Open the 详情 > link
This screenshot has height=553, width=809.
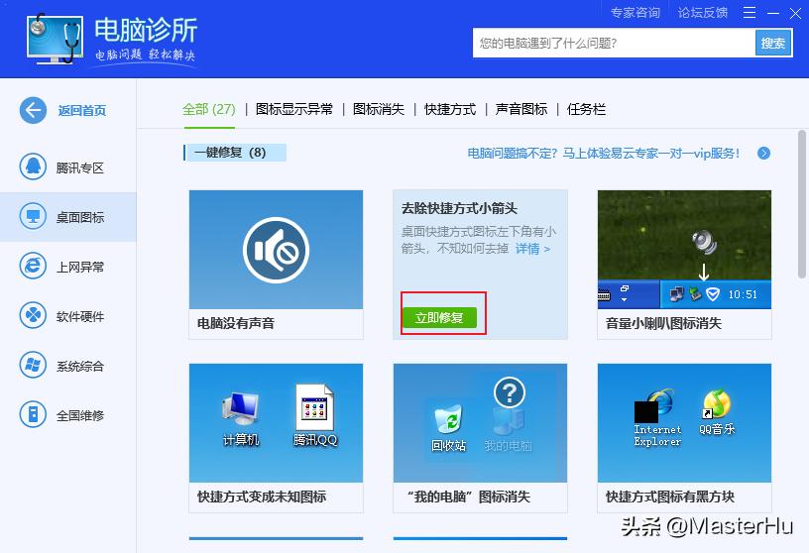point(532,249)
